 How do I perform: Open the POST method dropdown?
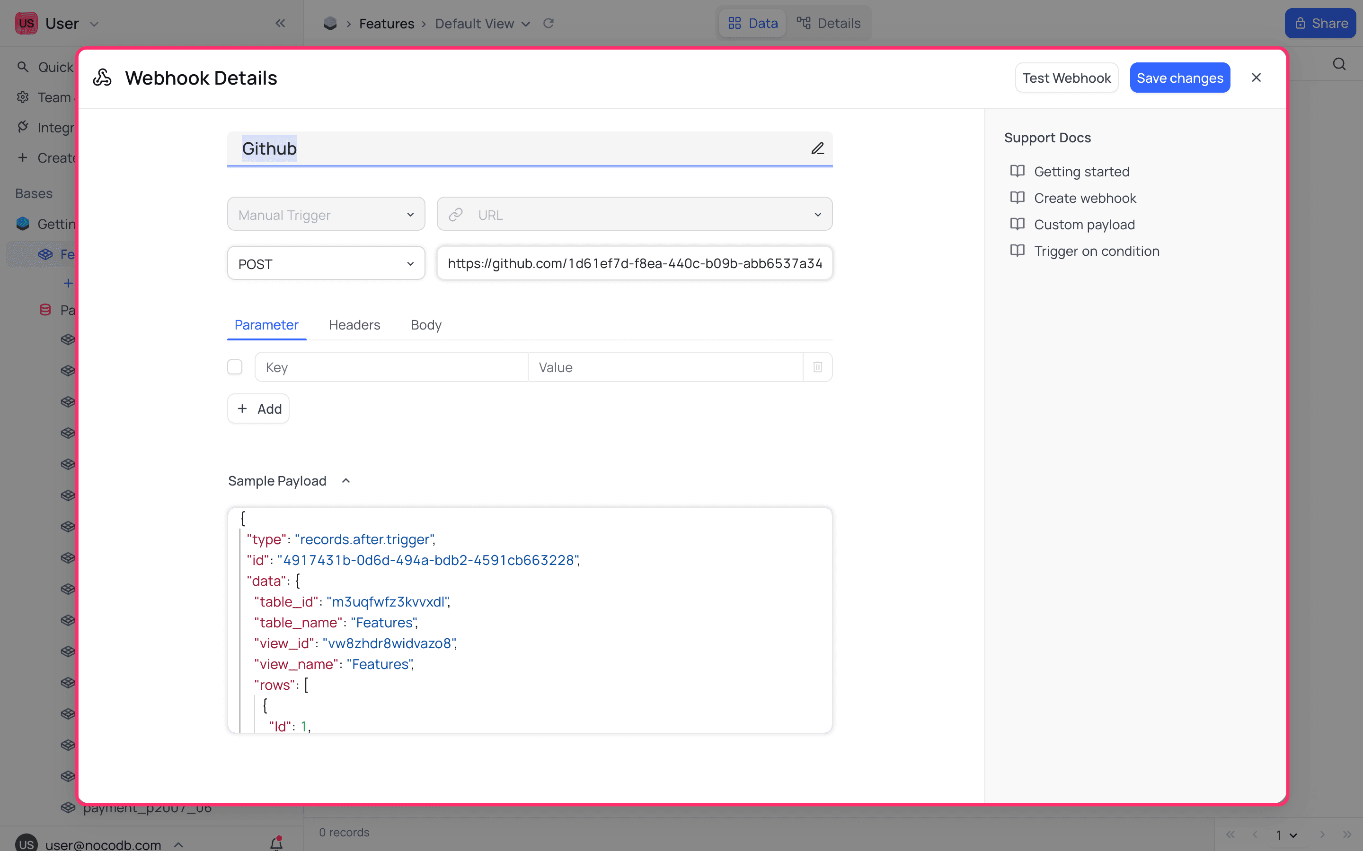326,263
